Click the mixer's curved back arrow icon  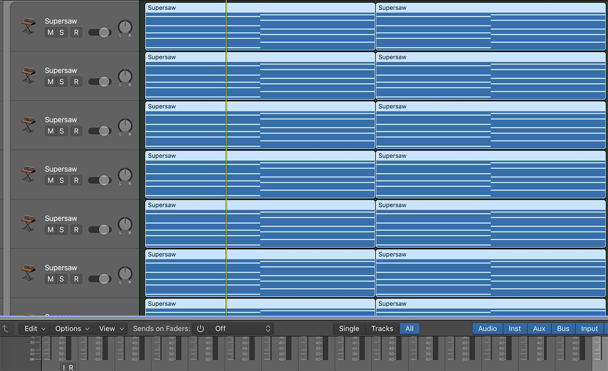coord(6,329)
